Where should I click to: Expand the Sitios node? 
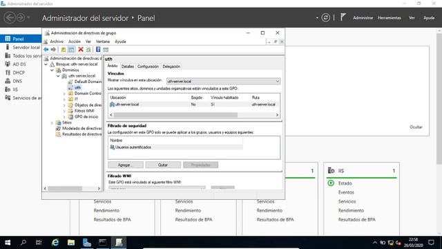point(52,123)
